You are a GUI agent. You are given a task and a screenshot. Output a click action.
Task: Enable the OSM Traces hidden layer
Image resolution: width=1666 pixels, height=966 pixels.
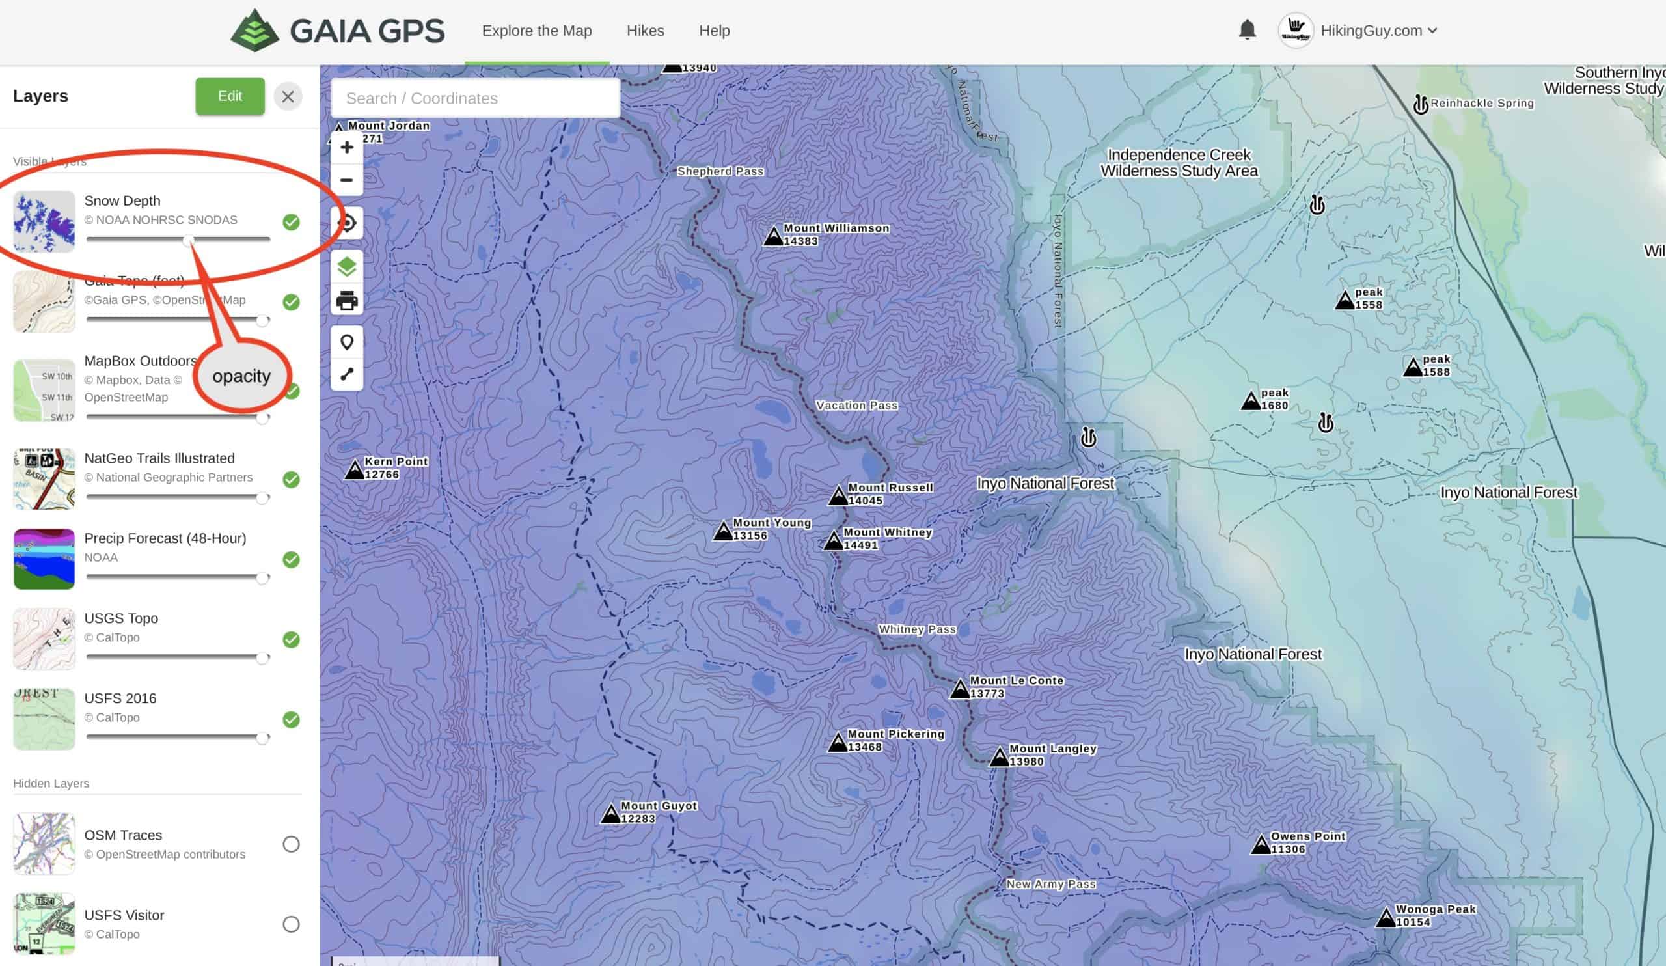pos(291,844)
